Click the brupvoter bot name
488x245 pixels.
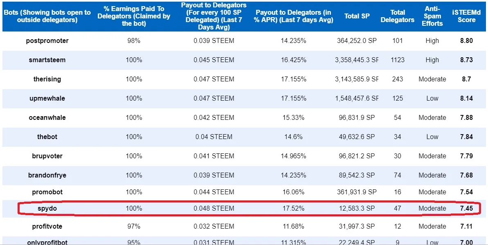tap(47, 156)
